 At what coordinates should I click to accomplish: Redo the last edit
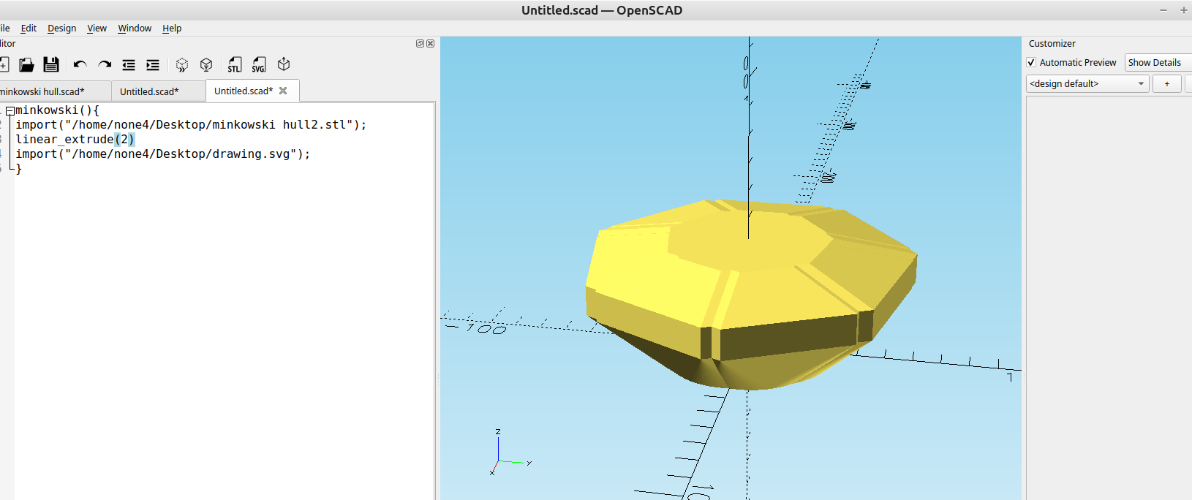tap(105, 65)
